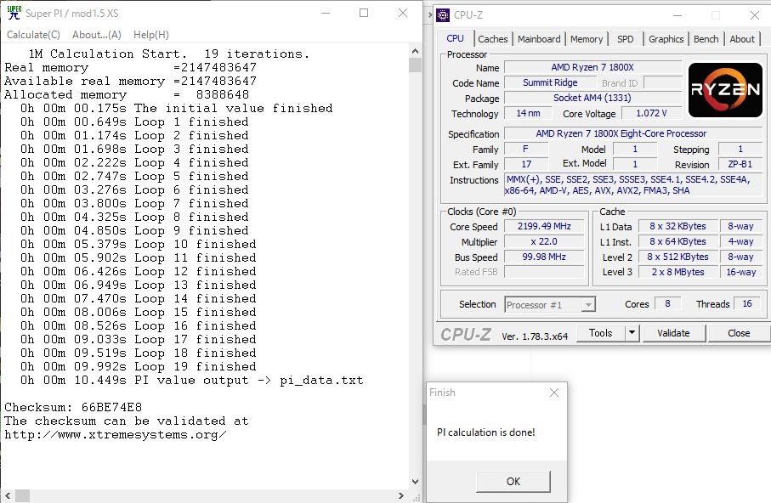771x503 pixels.
Task: Click the Level 2 value 8 x 512 KBytes
Action: [x=678, y=257]
